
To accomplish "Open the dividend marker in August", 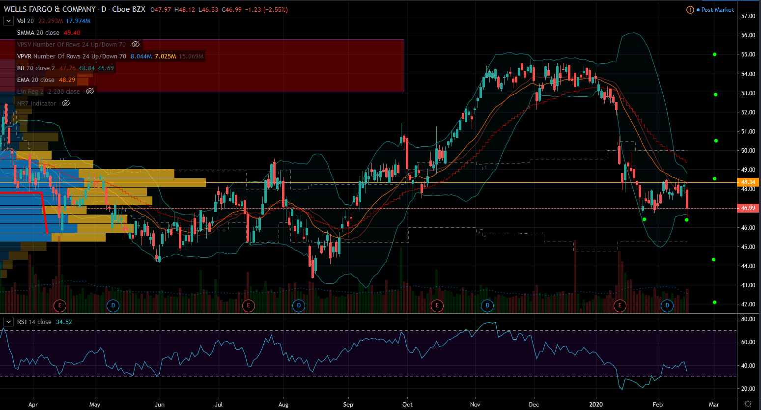I will coord(299,305).
